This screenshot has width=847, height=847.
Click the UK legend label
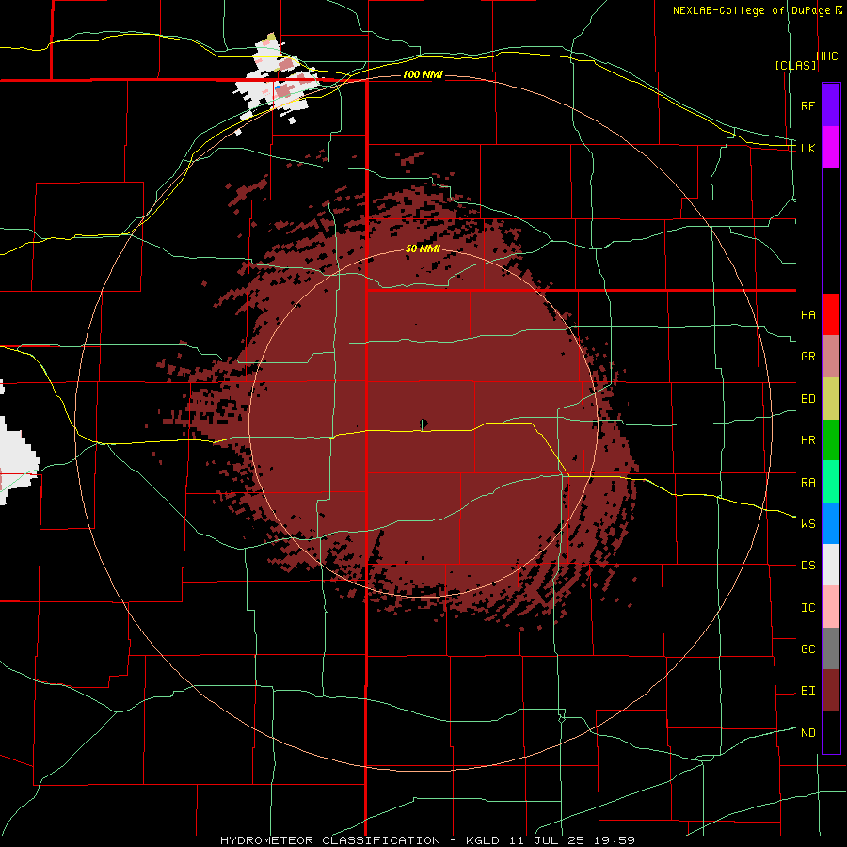(807, 148)
